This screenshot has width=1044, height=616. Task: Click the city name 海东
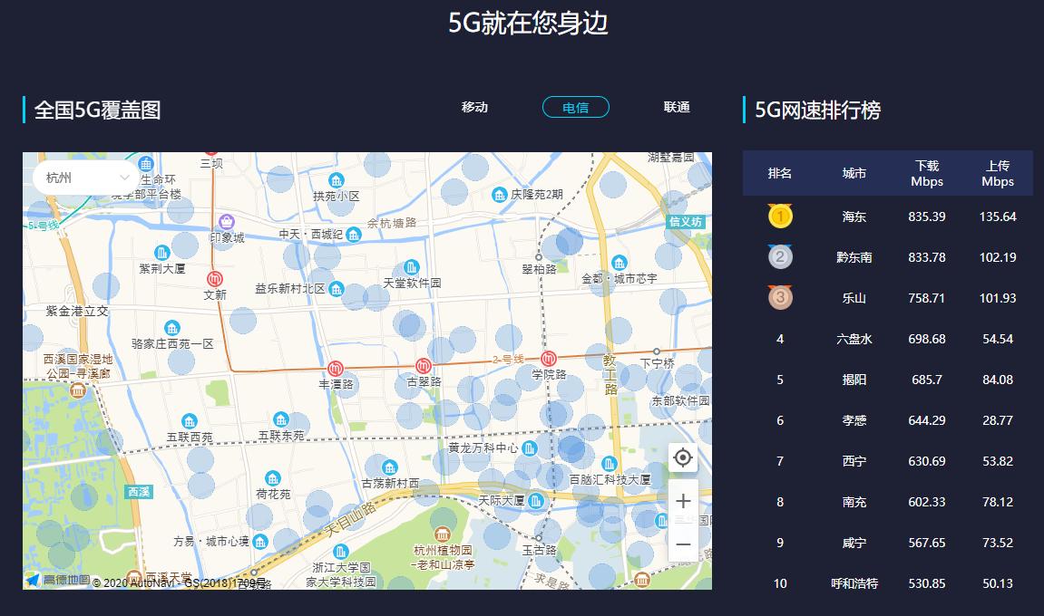854,217
